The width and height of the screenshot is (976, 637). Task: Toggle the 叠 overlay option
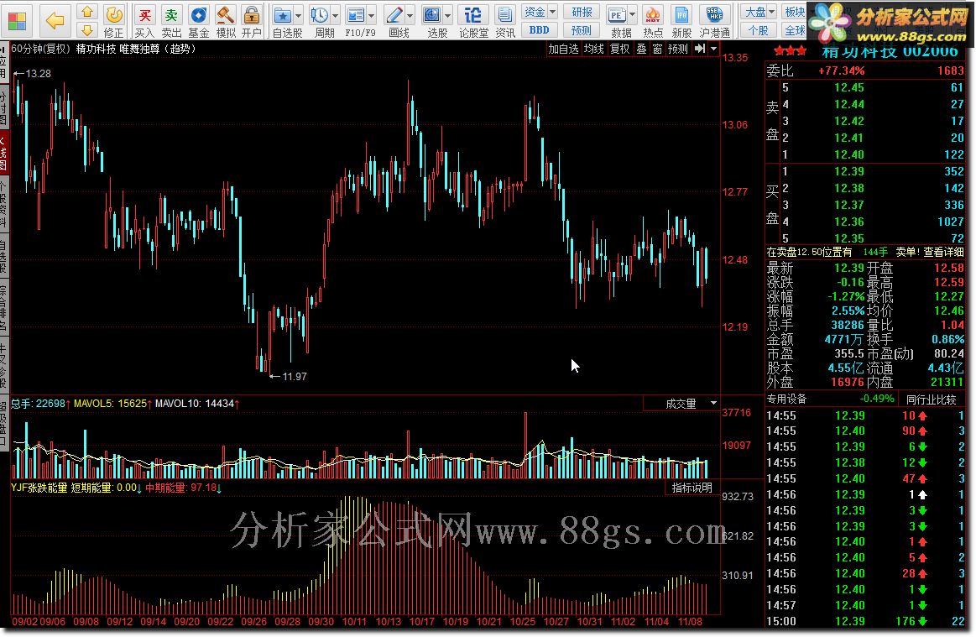641,49
